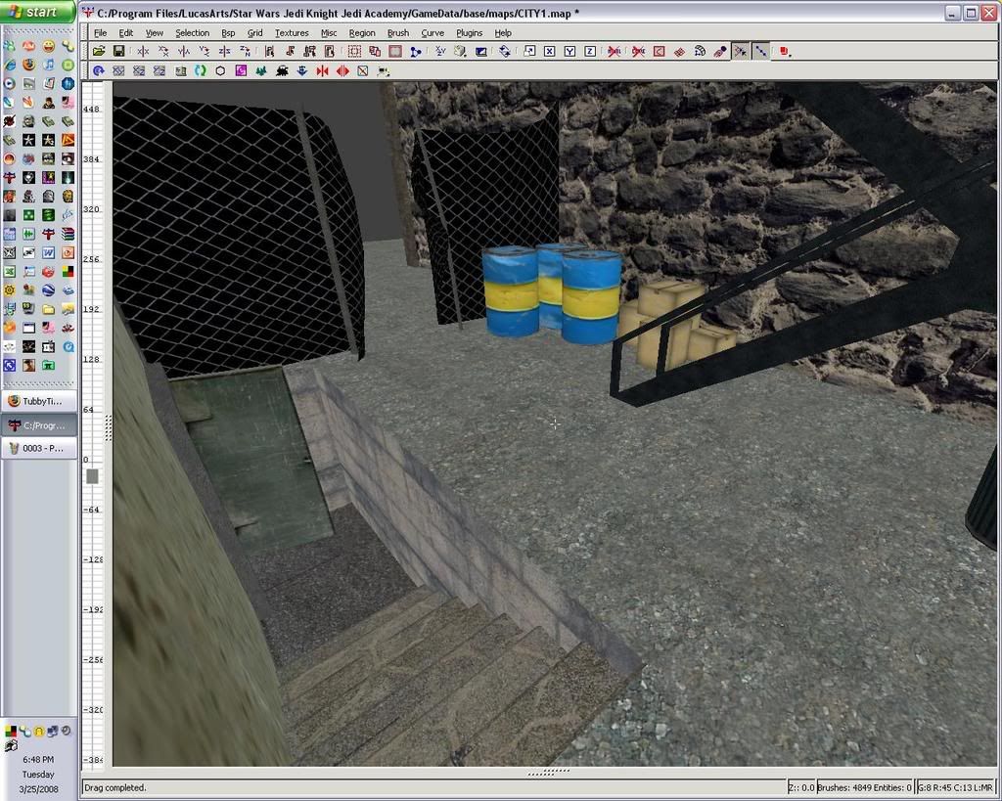Click the Train Thing locomotive icon

click(x=282, y=70)
